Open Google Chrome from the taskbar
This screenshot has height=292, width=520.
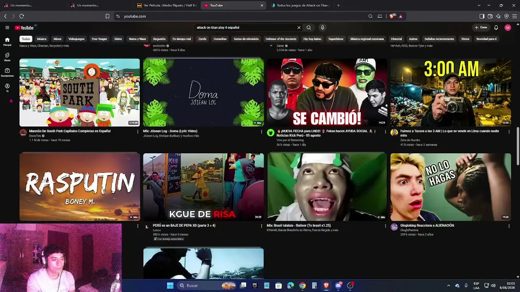[303, 286]
